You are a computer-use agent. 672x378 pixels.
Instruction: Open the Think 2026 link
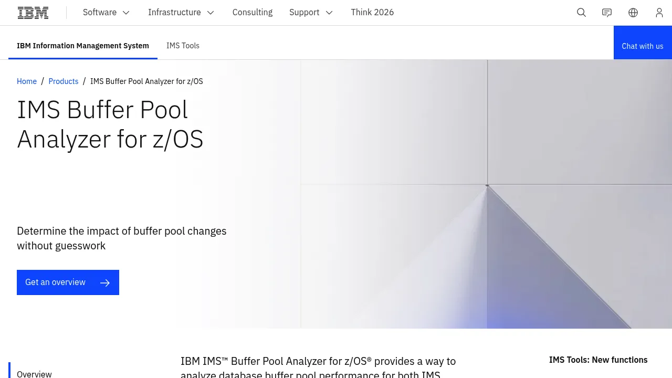click(372, 13)
